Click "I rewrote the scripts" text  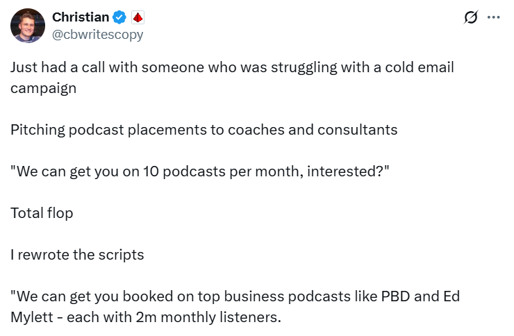(77, 255)
